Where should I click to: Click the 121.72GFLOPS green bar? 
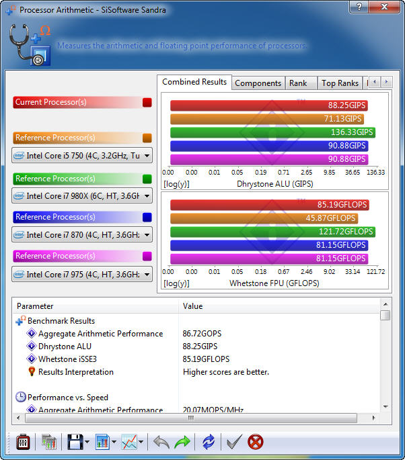[272, 232]
